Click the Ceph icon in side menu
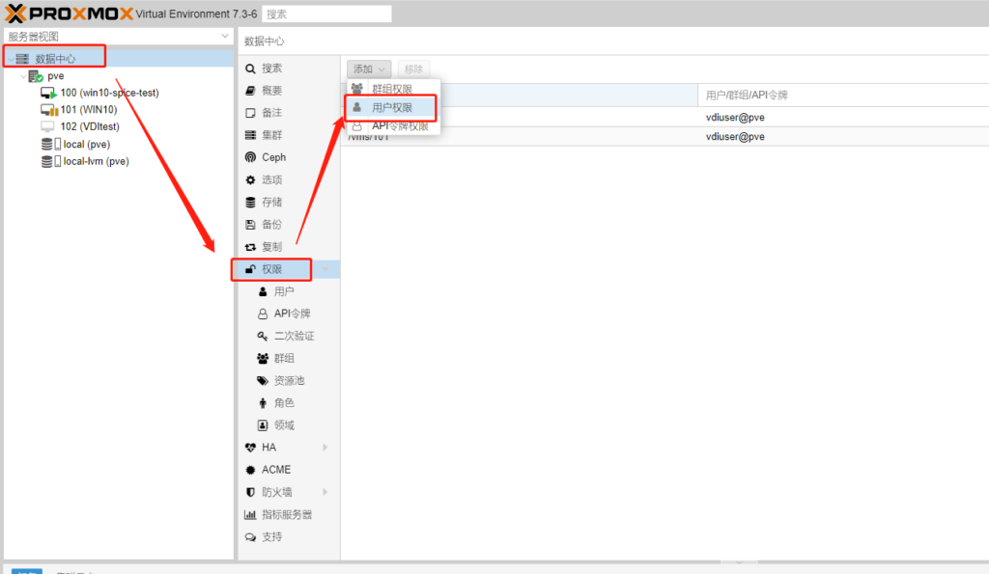The width and height of the screenshot is (989, 574). tap(250, 157)
